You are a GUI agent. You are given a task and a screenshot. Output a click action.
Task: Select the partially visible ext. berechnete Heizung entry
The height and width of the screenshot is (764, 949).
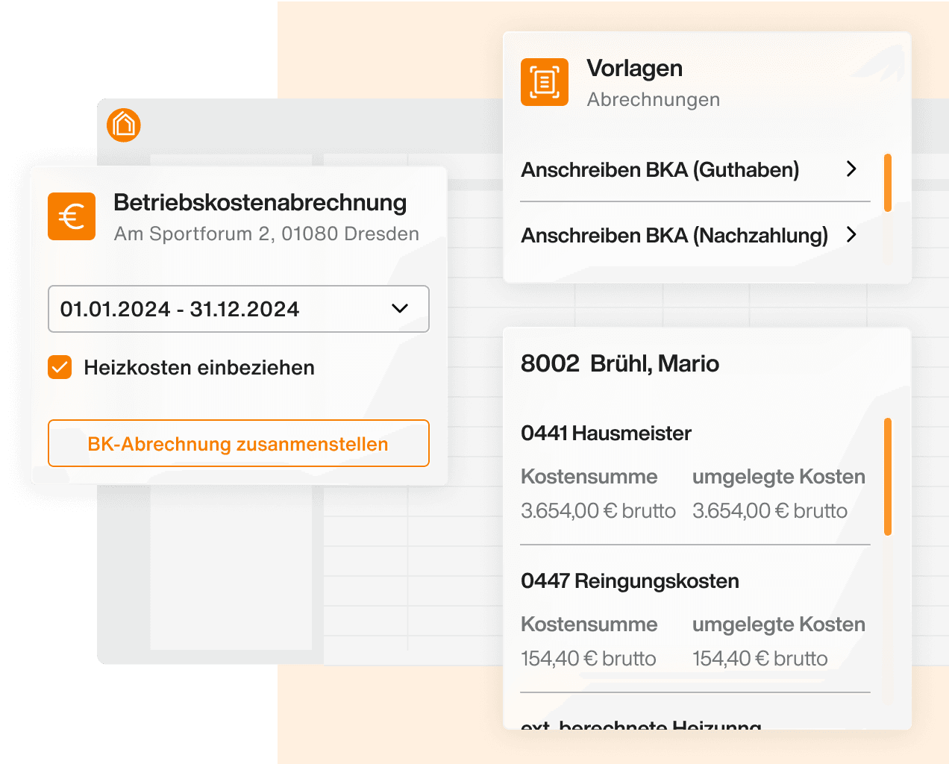[641, 724]
